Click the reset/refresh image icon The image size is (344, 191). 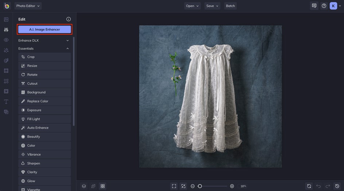pyautogui.click(x=309, y=186)
